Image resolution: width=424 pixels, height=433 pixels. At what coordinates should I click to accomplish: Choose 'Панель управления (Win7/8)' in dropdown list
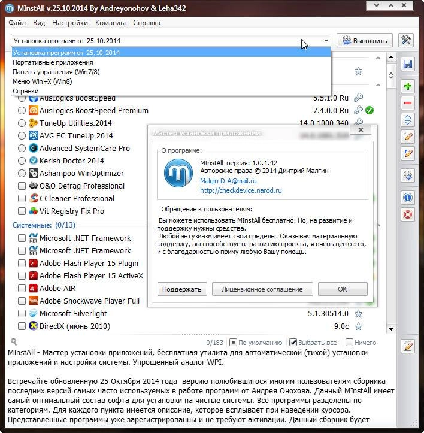pos(171,72)
